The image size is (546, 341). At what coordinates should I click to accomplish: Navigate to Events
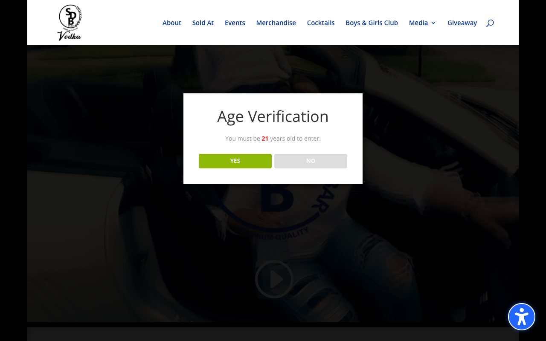(235, 23)
